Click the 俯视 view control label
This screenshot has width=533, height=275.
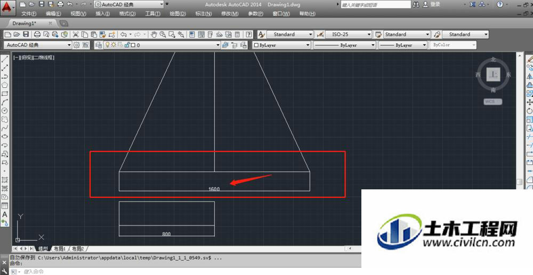click(26, 57)
